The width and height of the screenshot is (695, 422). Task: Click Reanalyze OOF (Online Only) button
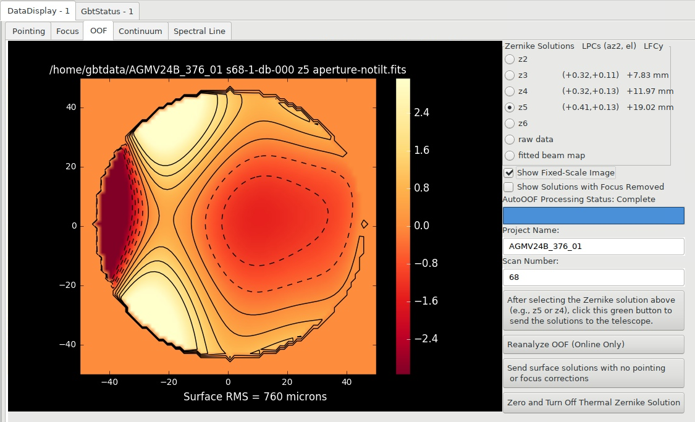pyautogui.click(x=594, y=344)
